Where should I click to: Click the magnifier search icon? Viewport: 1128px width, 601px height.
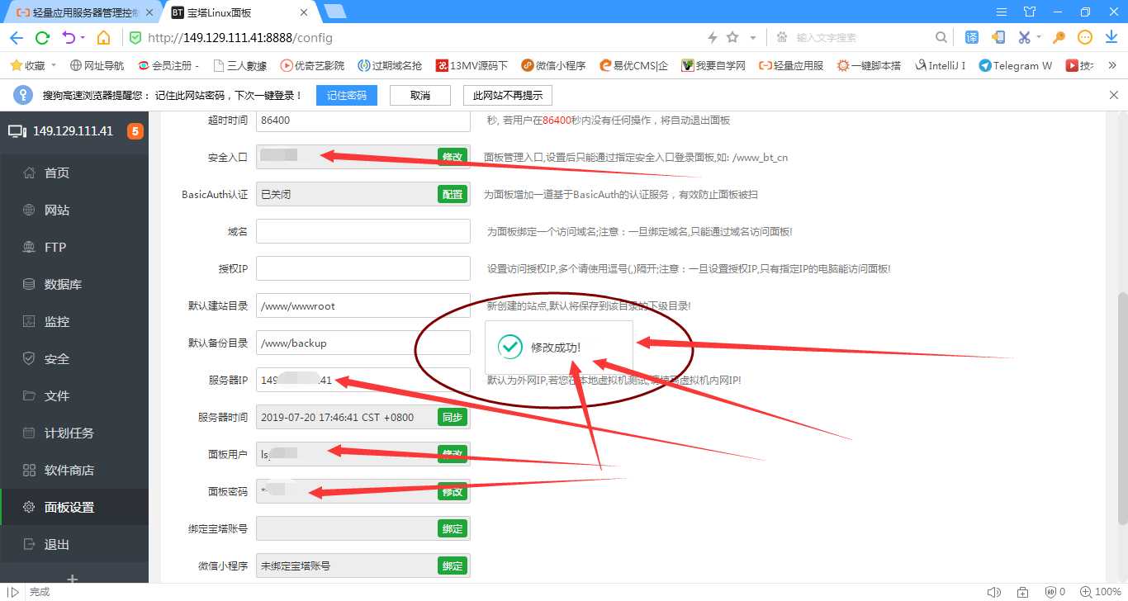tap(941, 37)
